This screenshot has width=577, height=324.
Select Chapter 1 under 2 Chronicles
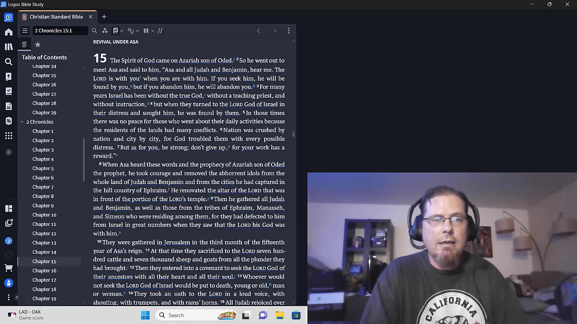(x=43, y=131)
